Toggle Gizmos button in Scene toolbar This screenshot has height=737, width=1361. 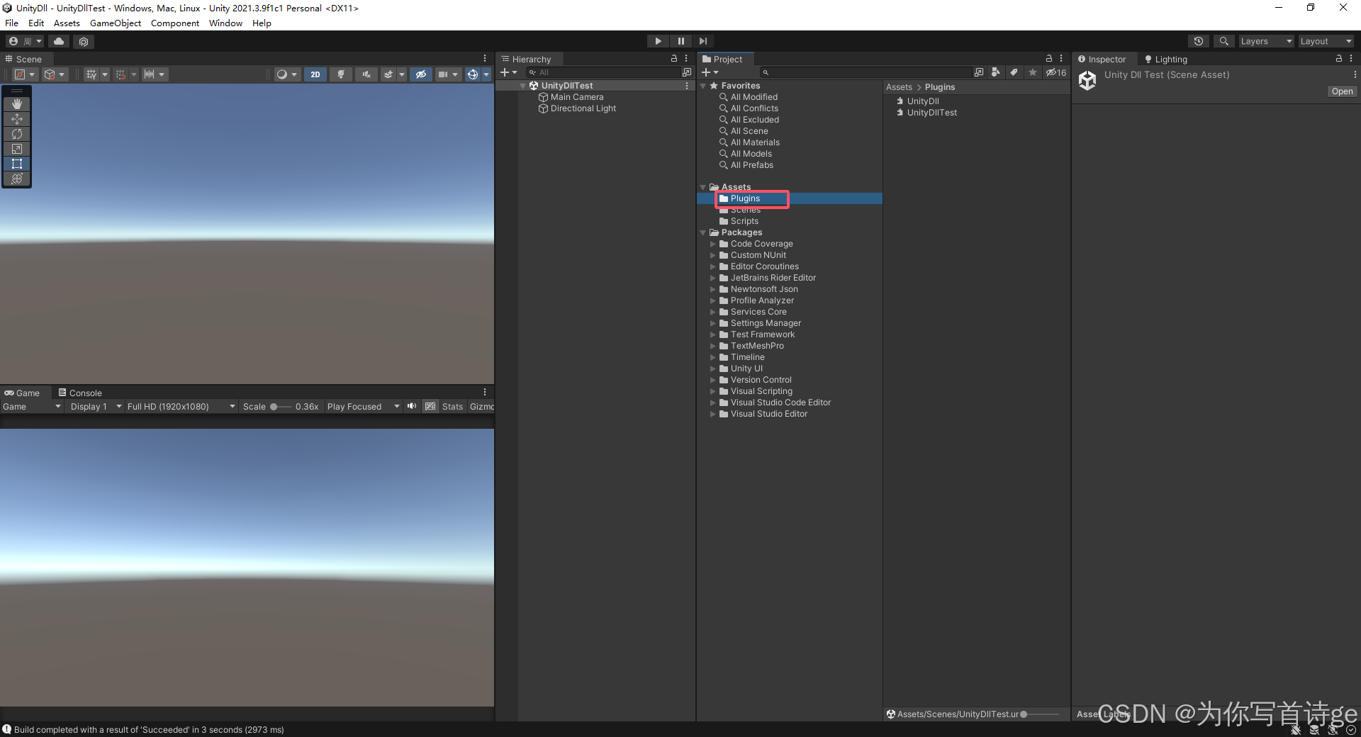coord(473,74)
